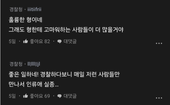Click the 5일 timestamp of the second comment
This screenshot has height=105, width=170.
click(12, 96)
